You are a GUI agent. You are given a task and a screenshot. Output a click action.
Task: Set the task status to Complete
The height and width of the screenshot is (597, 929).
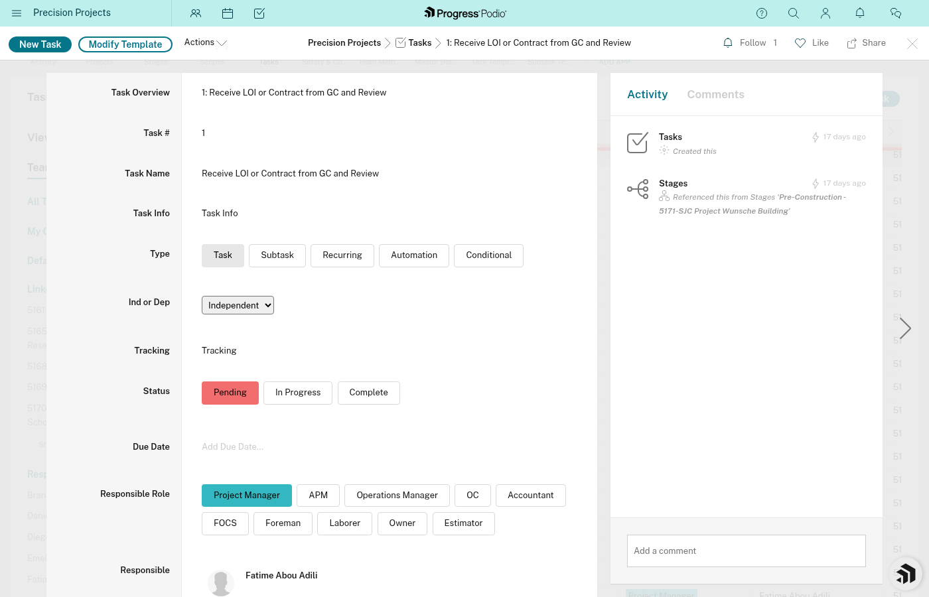368,393
